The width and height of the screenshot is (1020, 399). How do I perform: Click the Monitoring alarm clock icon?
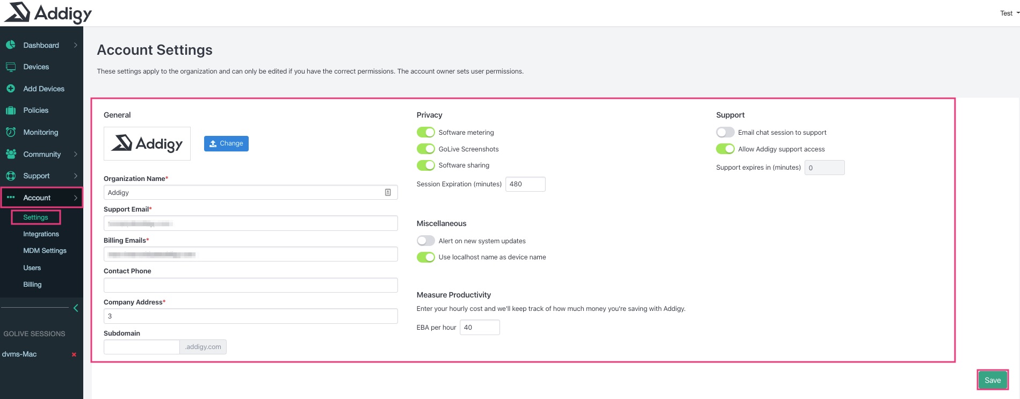click(11, 132)
